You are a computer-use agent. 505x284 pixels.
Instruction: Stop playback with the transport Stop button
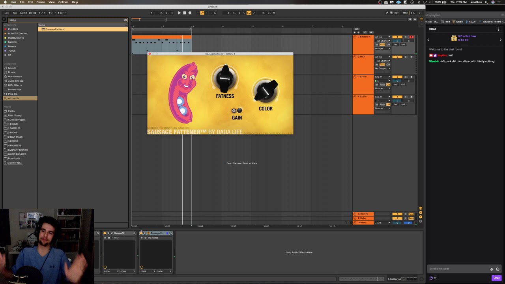[184, 13]
